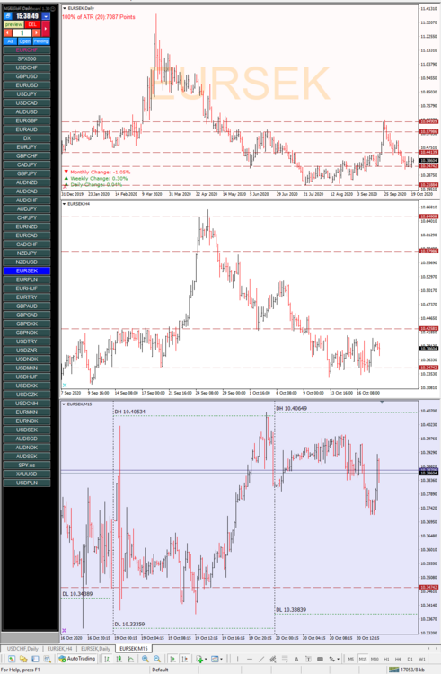Open the arrows objects dropdown

pos(334,659)
